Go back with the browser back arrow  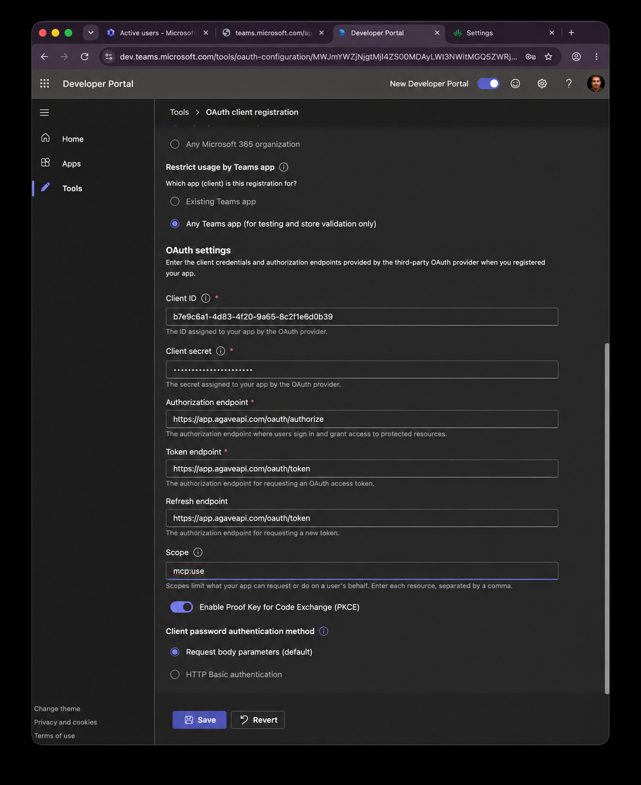pyautogui.click(x=45, y=57)
